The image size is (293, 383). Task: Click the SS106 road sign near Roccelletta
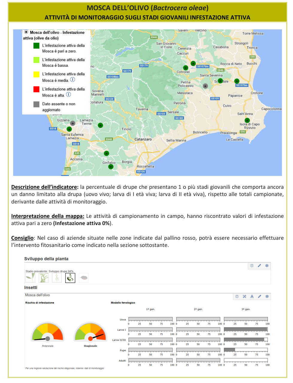pyautogui.click(x=141, y=172)
